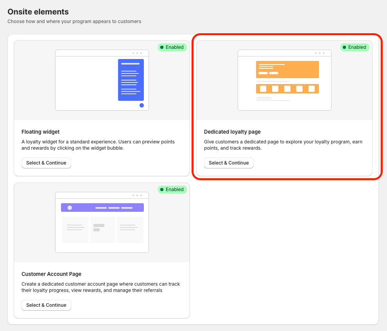Screen dimensions: 387x331
Task: Click the 'Dedicated loyalty page' card title
Action: tap(232, 132)
